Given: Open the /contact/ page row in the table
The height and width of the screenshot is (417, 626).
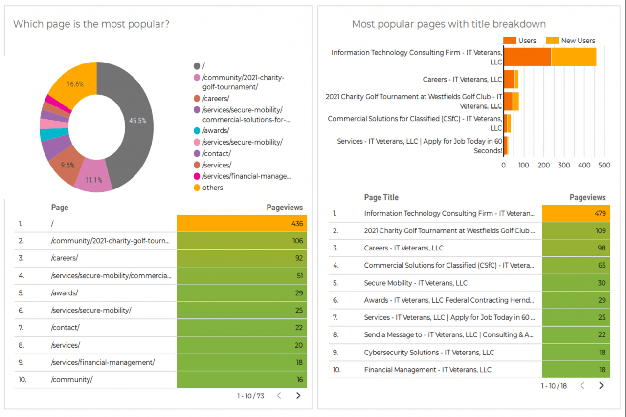Looking at the screenshot, I should (67, 328).
